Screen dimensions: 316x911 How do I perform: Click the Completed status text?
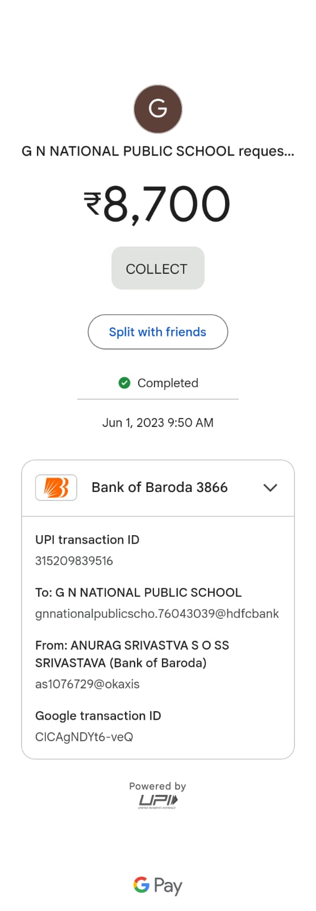click(168, 383)
